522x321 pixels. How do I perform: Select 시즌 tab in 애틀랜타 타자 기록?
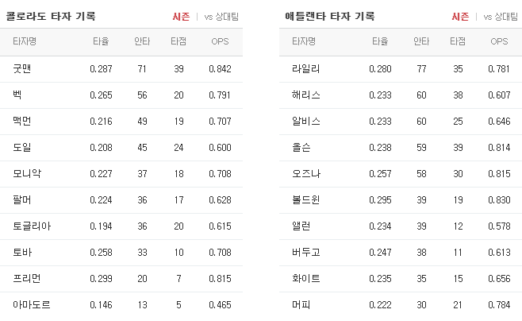[460, 17]
